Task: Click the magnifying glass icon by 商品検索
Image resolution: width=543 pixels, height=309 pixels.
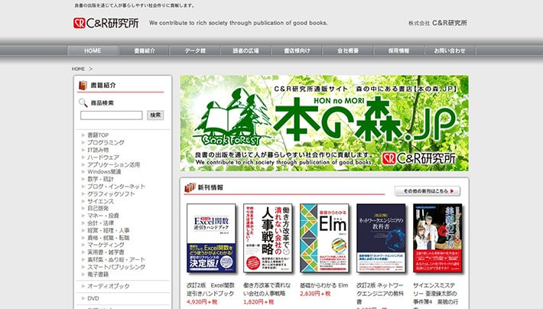Action: [x=83, y=102]
